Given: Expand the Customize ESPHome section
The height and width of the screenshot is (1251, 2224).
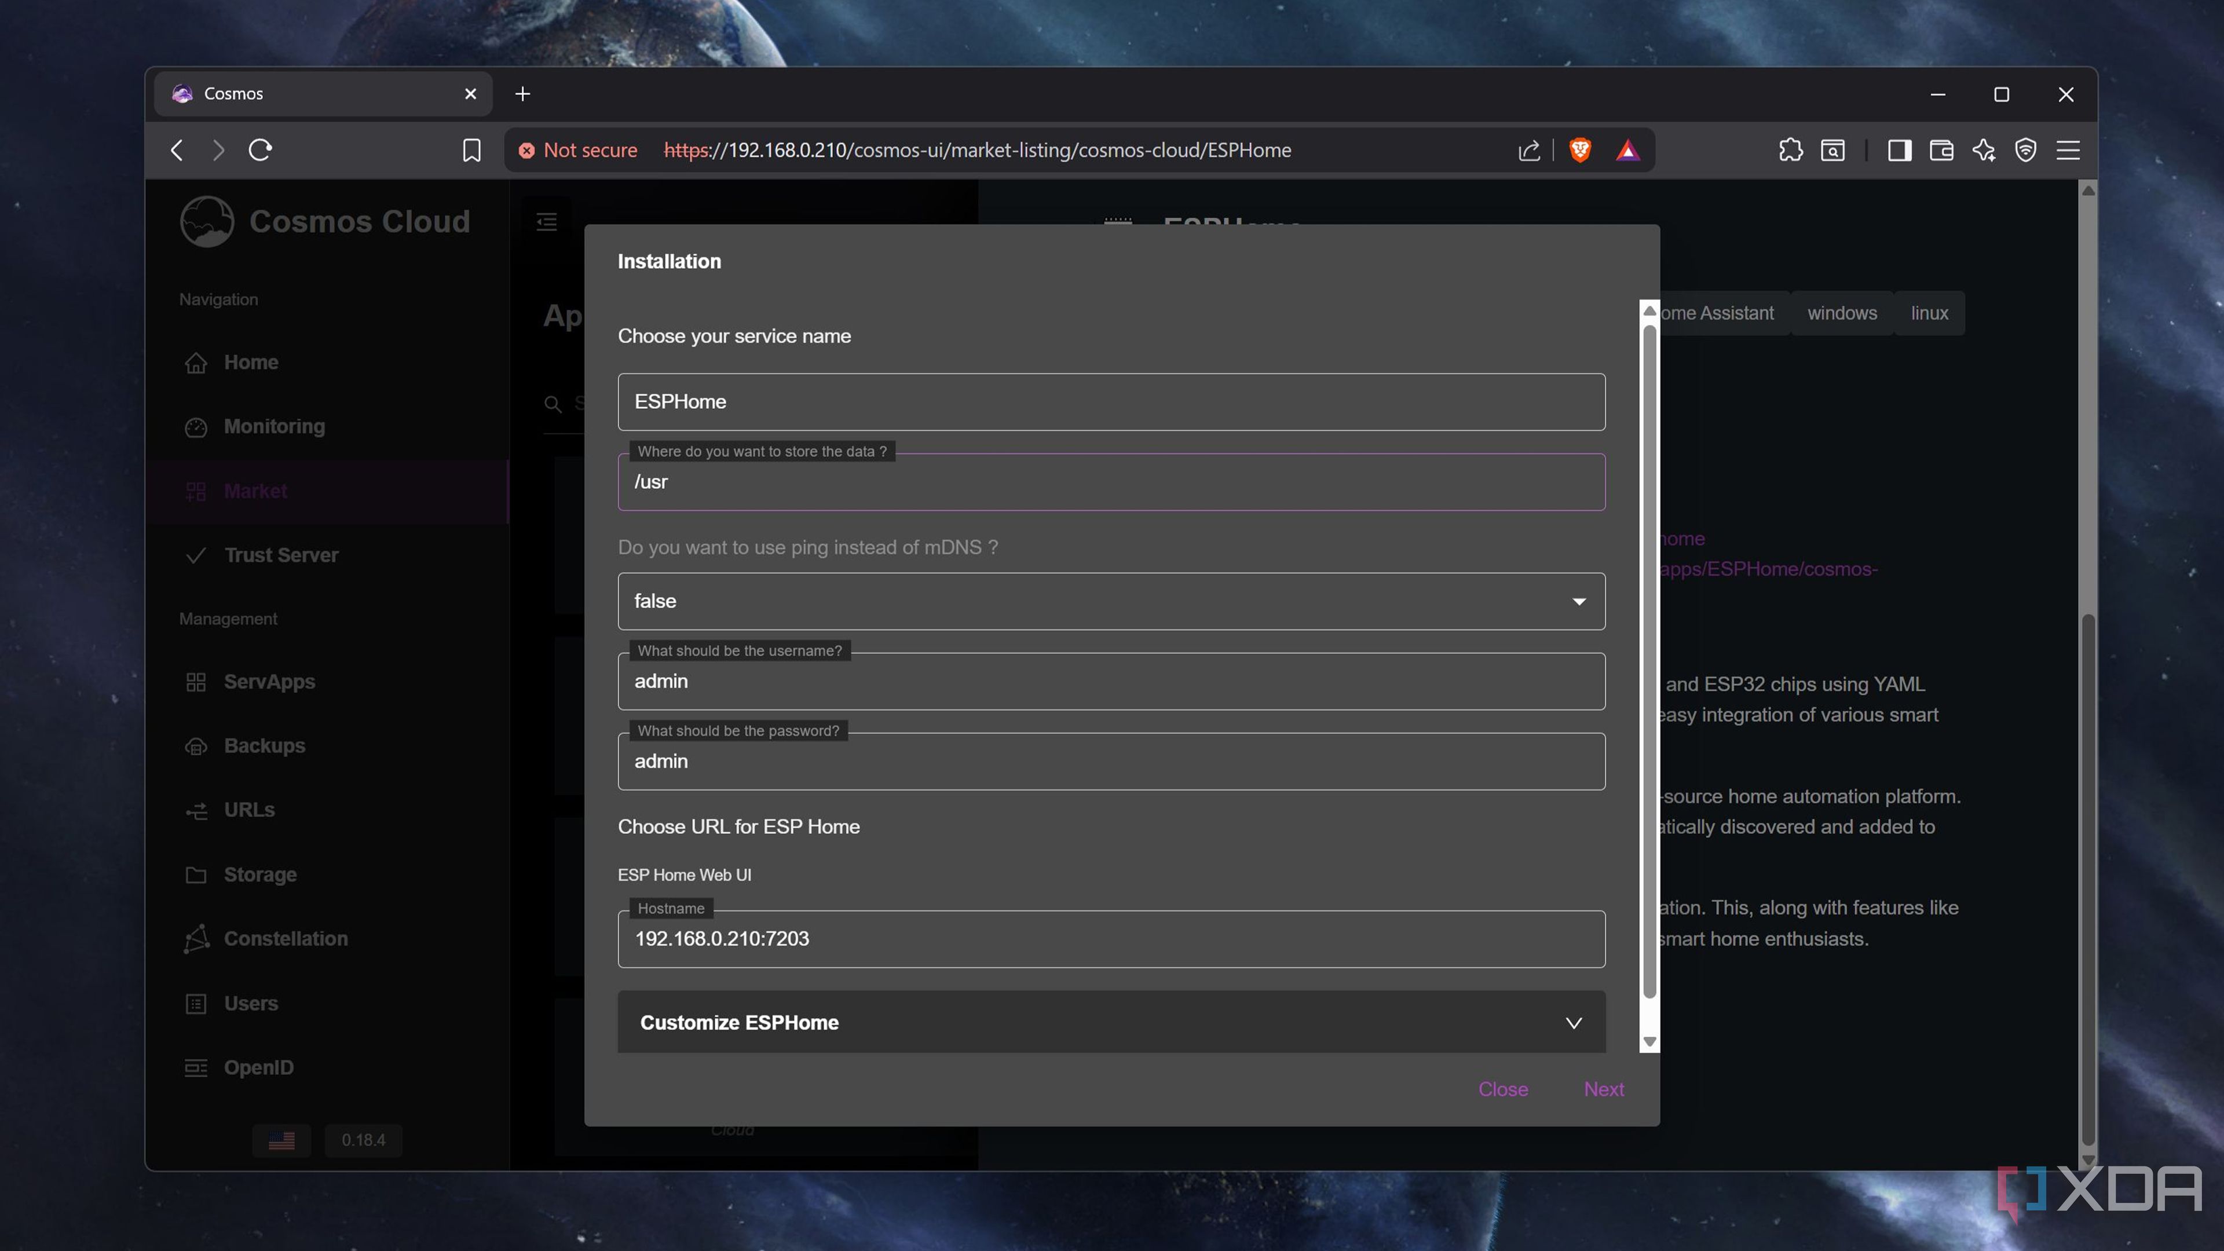Looking at the screenshot, I should [x=1111, y=1022].
